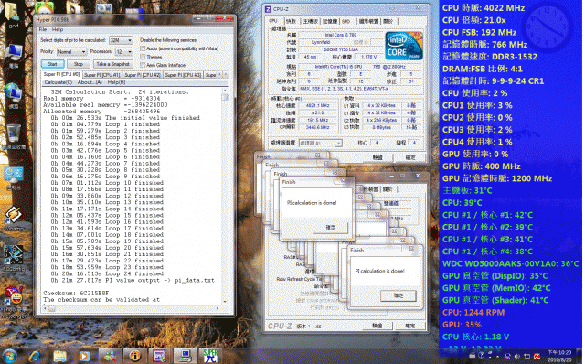This screenshot has width=585, height=364.
Task: Open the Help(H) menu in Super PI
Action: [116, 82]
